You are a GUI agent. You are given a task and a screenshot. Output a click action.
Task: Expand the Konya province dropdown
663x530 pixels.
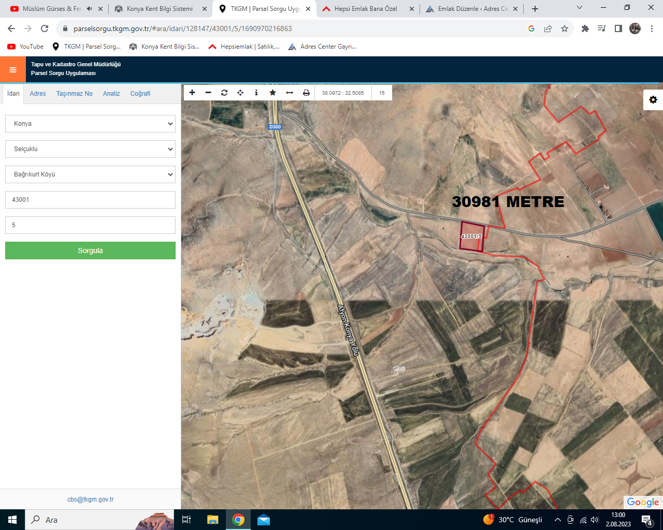[x=90, y=124]
